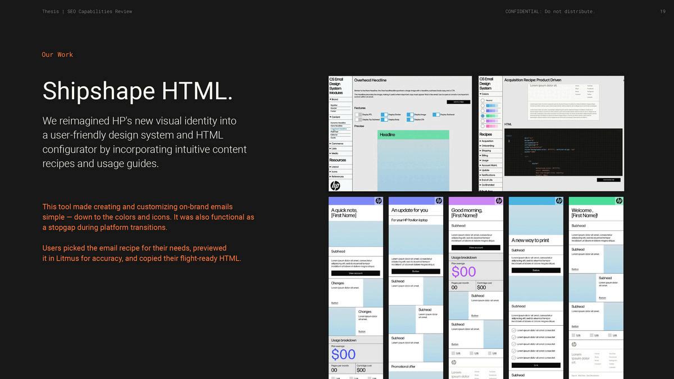
Task: Expand the Onboarding recipes group
Action: coord(490,146)
